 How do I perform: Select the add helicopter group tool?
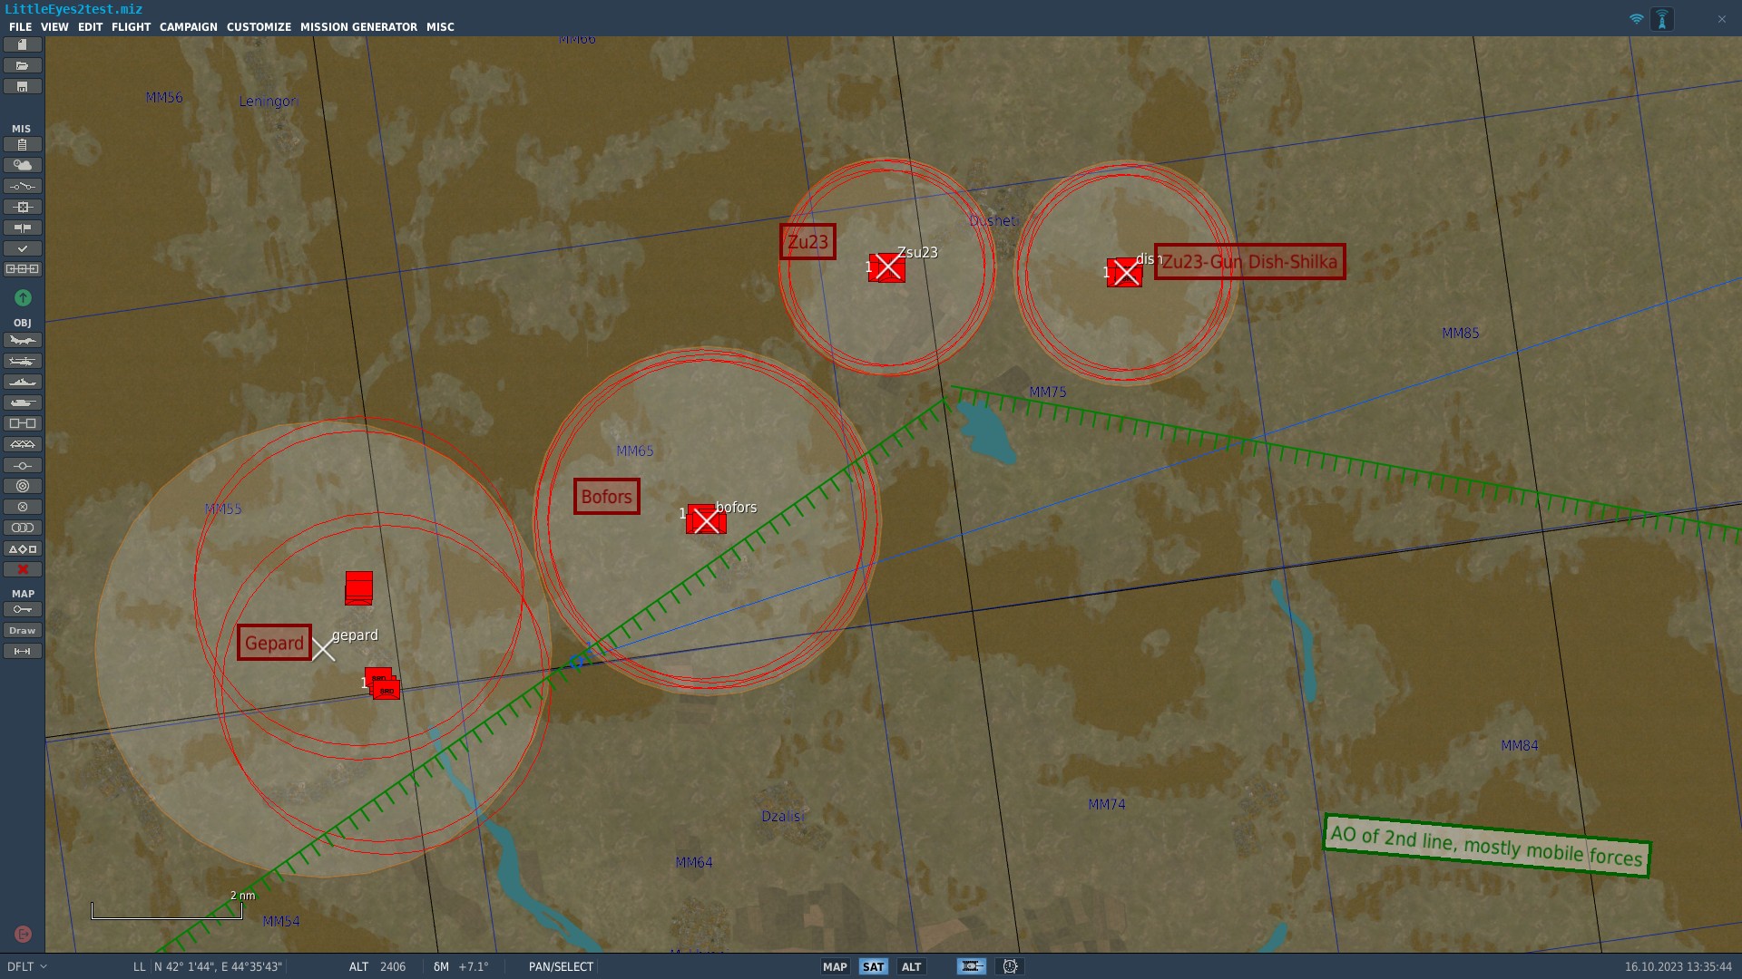[x=22, y=361]
